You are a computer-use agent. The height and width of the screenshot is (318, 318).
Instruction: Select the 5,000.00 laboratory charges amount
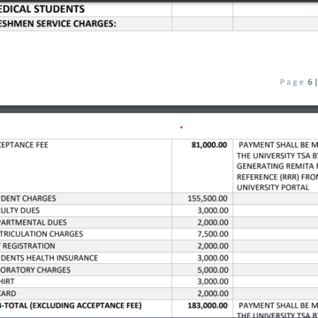[x=213, y=270]
